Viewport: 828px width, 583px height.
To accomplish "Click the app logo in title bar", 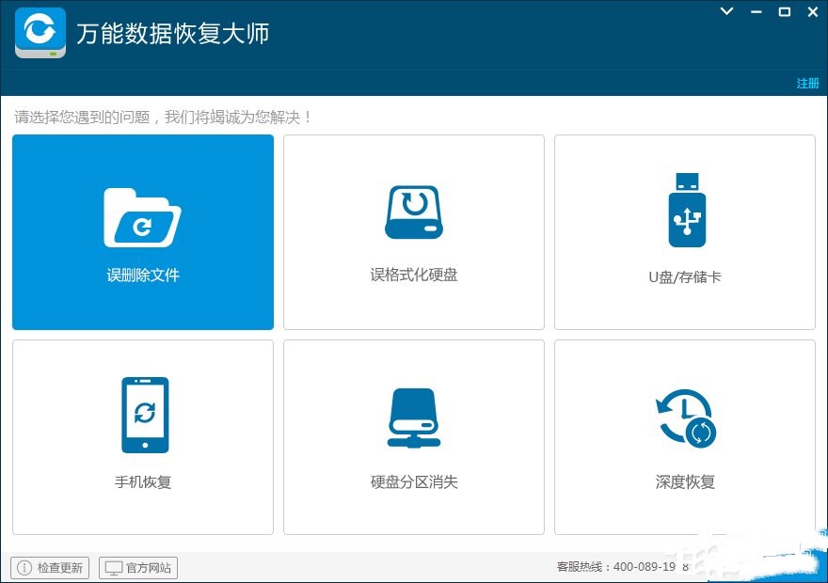I will click(40, 33).
